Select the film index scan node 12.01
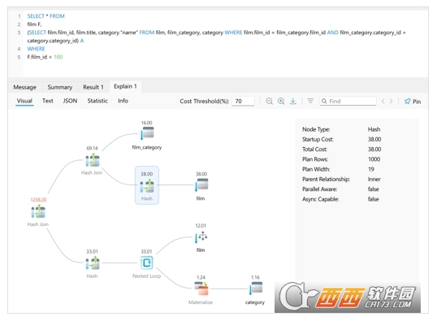The width and height of the screenshot is (437, 321). point(201,237)
